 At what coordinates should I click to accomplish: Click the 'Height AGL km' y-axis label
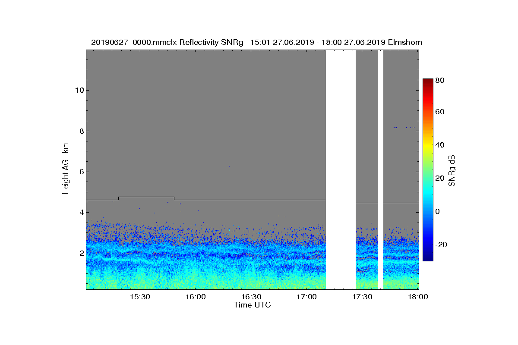click(x=66, y=169)
